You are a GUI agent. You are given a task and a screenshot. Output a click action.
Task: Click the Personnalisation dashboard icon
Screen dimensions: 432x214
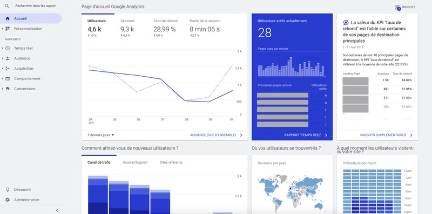click(x=8, y=29)
